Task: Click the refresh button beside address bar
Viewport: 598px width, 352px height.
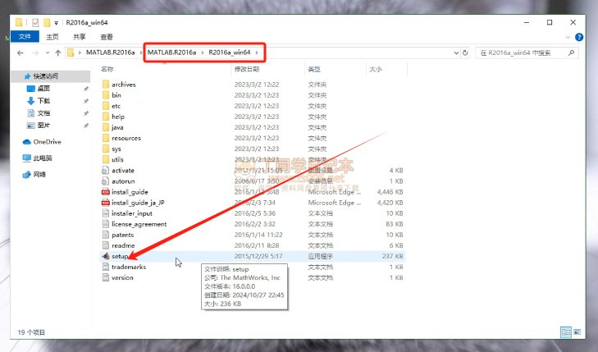Action: tap(465, 53)
